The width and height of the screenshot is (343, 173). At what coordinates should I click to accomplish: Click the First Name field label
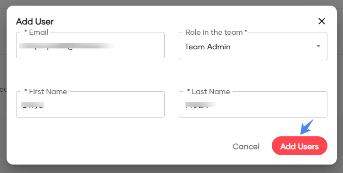click(45, 92)
